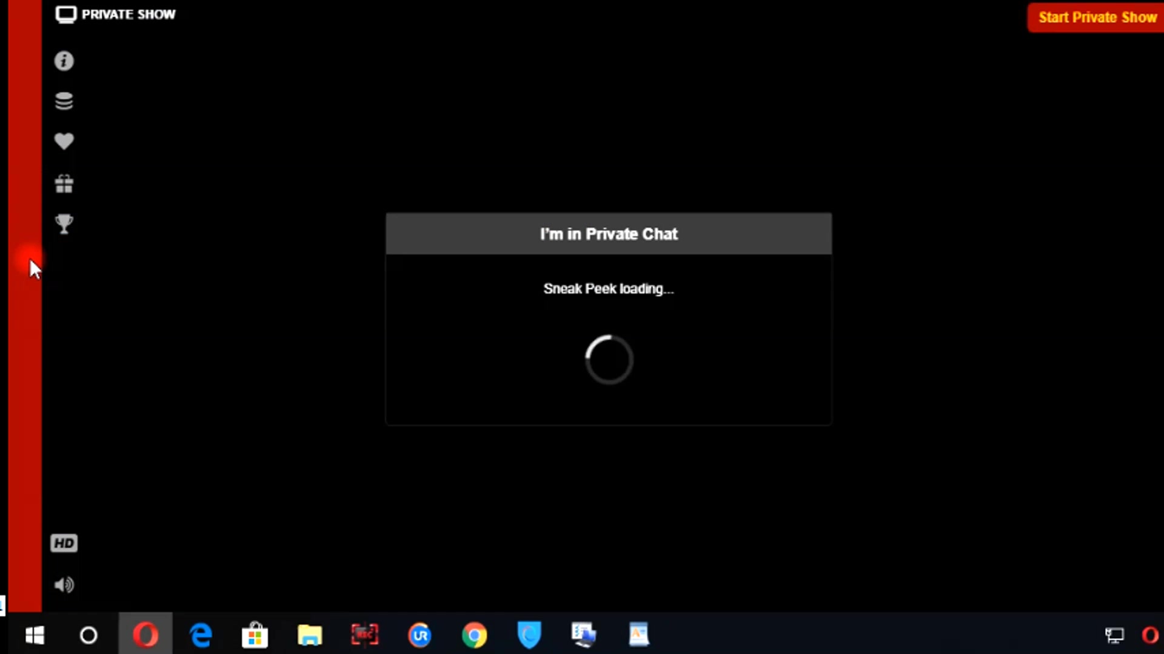Launch Microsoft Edge from the taskbar

pyautogui.click(x=201, y=635)
